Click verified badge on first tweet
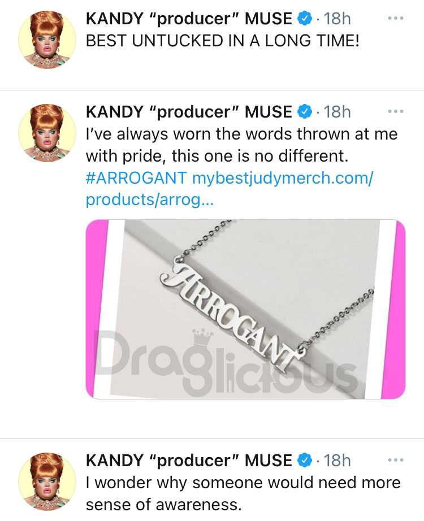The width and height of the screenshot is (424, 521). click(304, 18)
